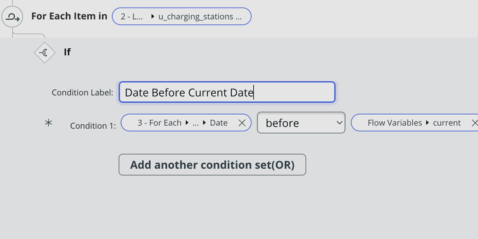The width and height of the screenshot is (478, 239).
Task: Select the 3 - For Each Date pill
Action: 186,123
